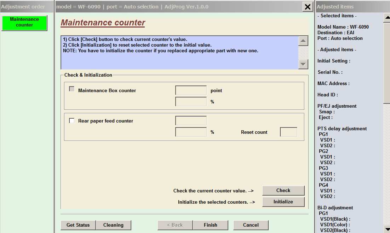Click the Maintenance counter heading text

pos(103,23)
